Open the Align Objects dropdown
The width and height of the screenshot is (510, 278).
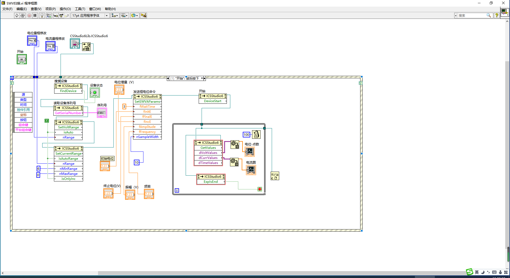[115, 16]
